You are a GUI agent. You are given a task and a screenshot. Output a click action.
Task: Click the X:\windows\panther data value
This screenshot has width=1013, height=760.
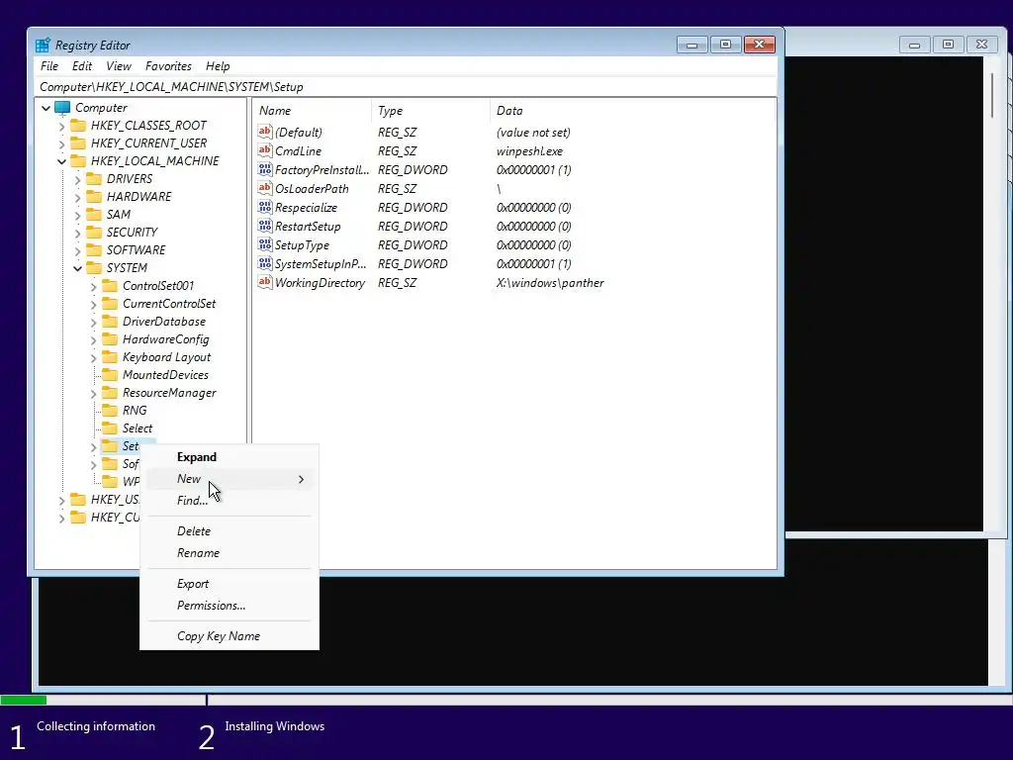point(550,283)
